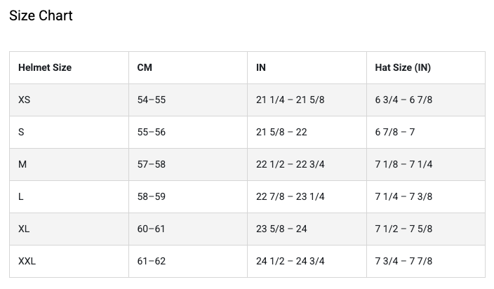Click the Size Chart heading

coord(41,15)
